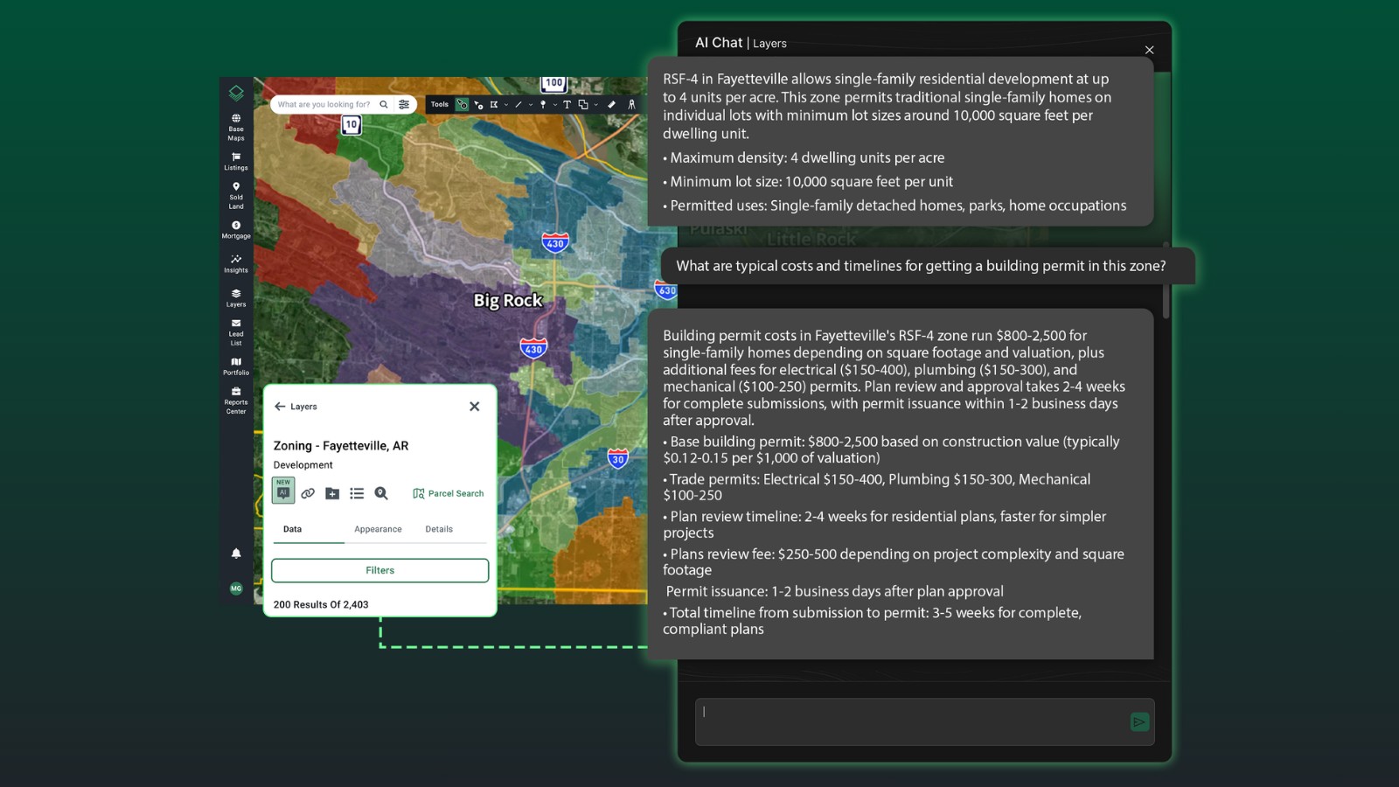
Task: Expand the polygon draw tool dropdown
Action: [x=505, y=105]
